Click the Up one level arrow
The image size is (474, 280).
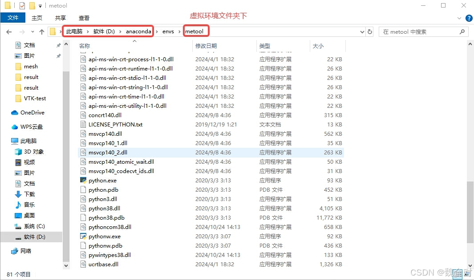(x=42, y=32)
